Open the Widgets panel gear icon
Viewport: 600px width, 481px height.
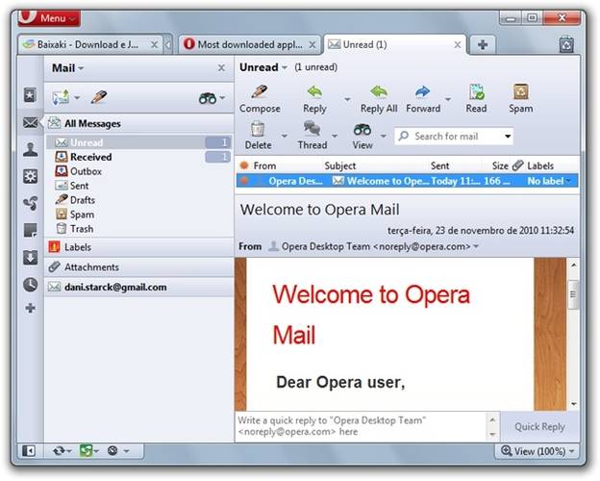30,176
